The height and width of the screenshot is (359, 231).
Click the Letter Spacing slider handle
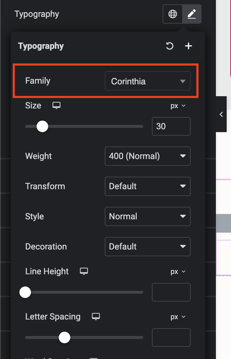pyautogui.click(x=64, y=337)
